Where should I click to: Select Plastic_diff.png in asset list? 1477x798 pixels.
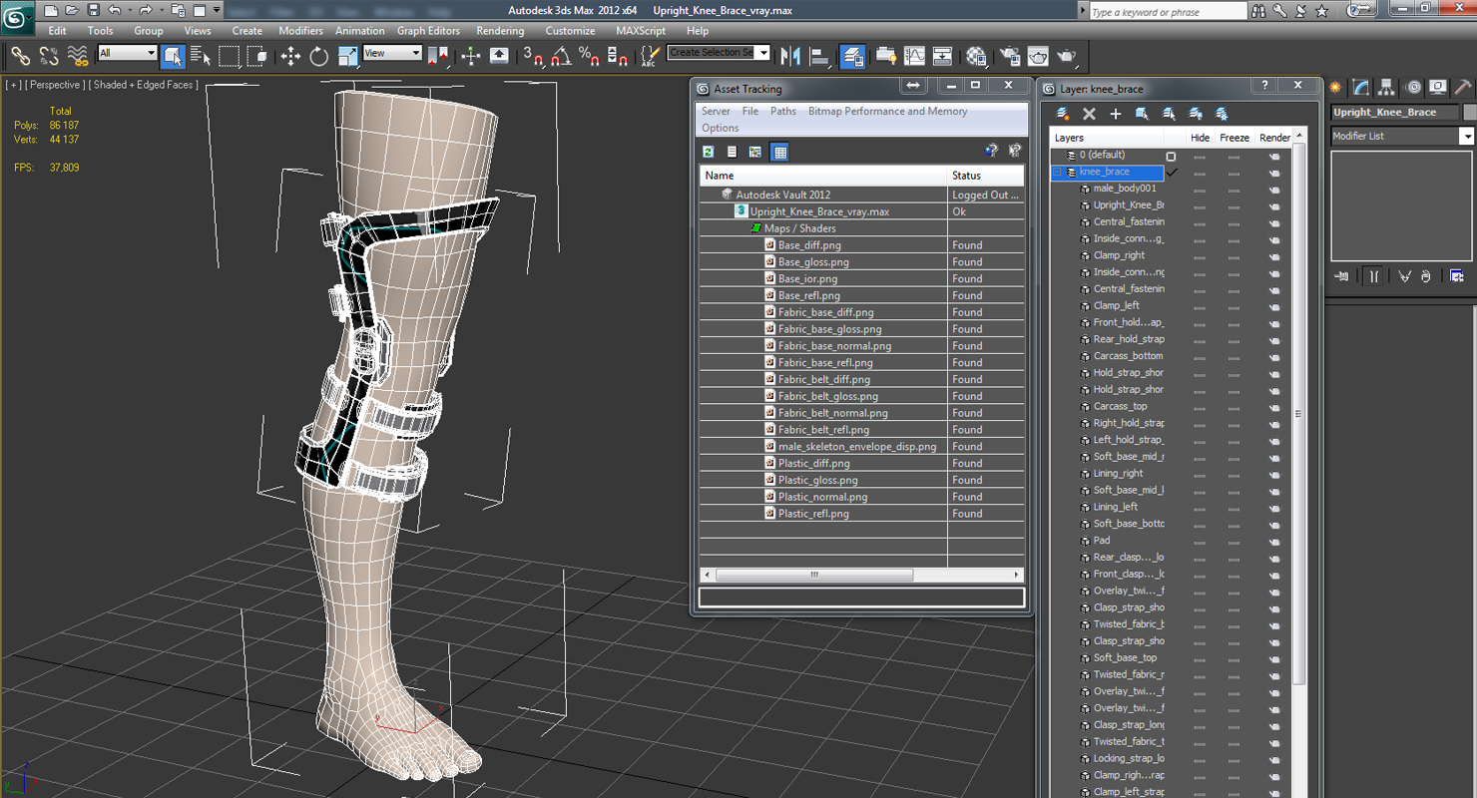[x=813, y=463]
